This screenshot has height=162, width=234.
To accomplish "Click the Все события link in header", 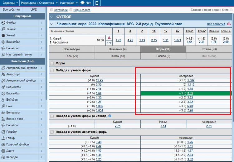I will click(x=216, y=24).
